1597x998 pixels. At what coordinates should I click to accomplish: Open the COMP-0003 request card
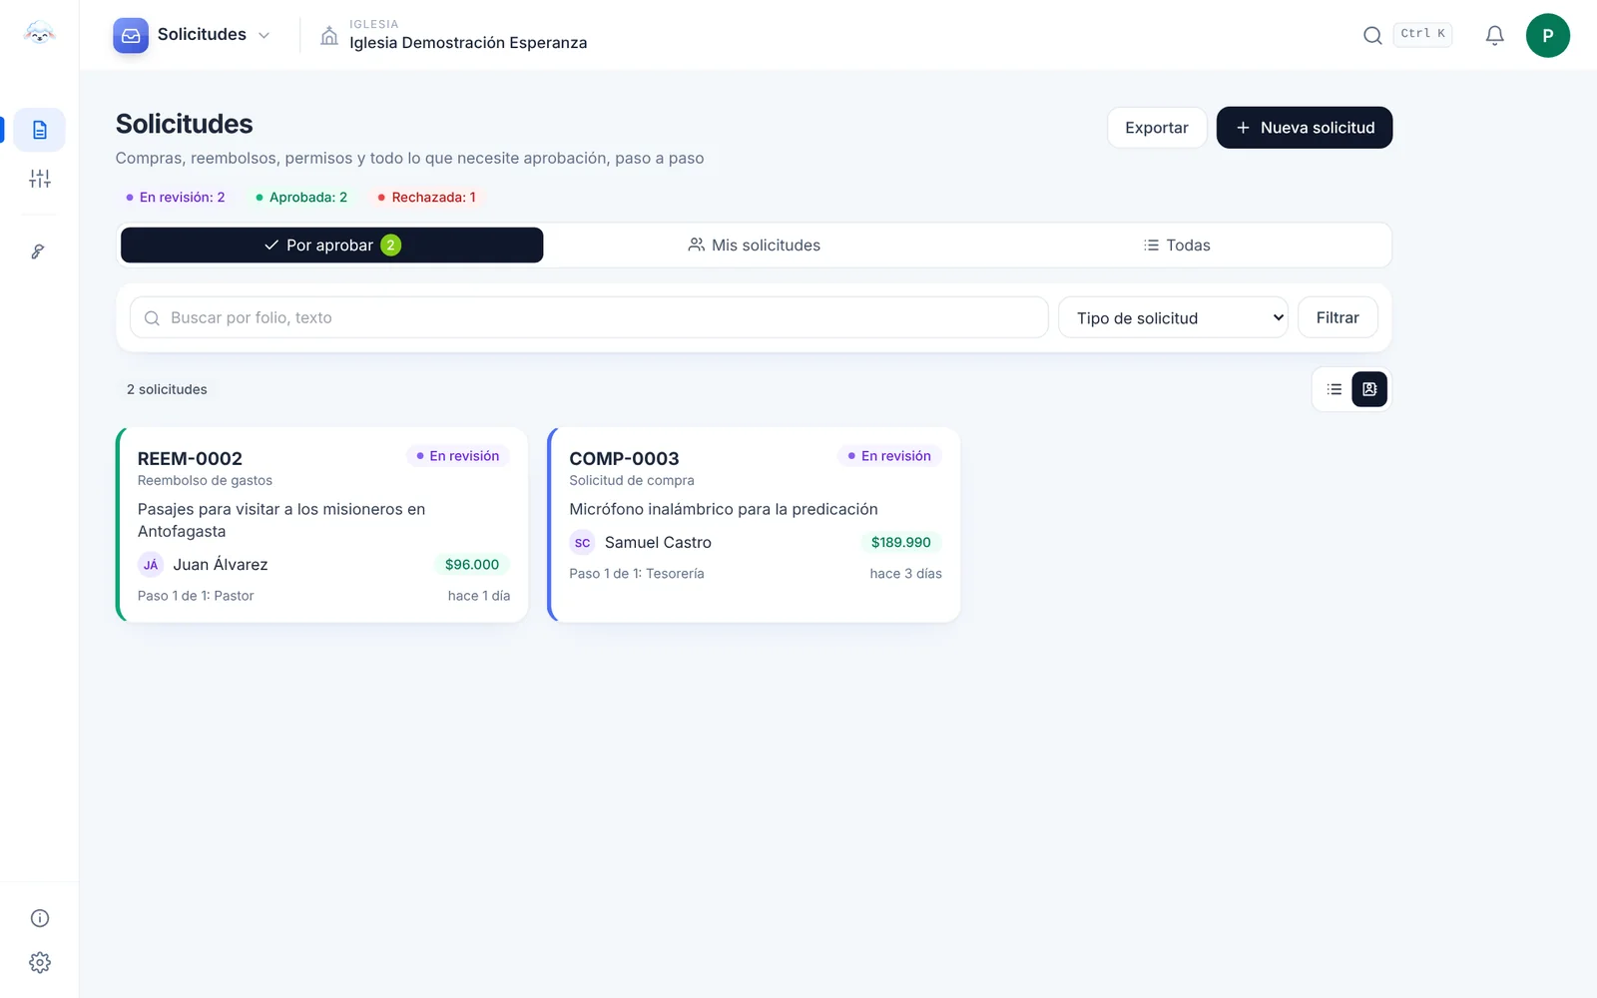(755, 525)
